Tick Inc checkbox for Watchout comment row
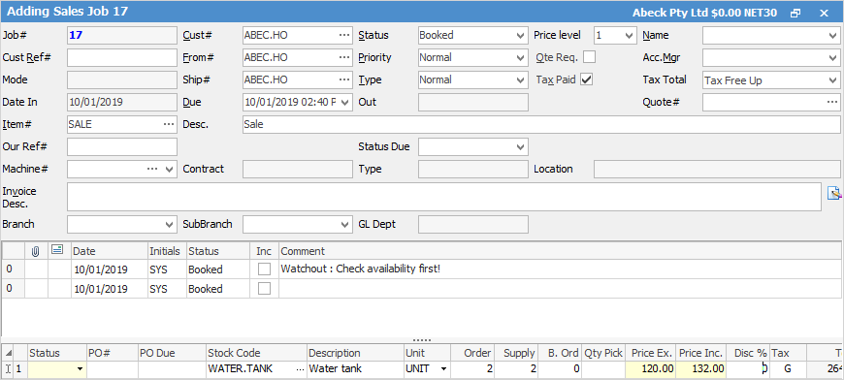This screenshot has height=380, width=844. [x=264, y=269]
